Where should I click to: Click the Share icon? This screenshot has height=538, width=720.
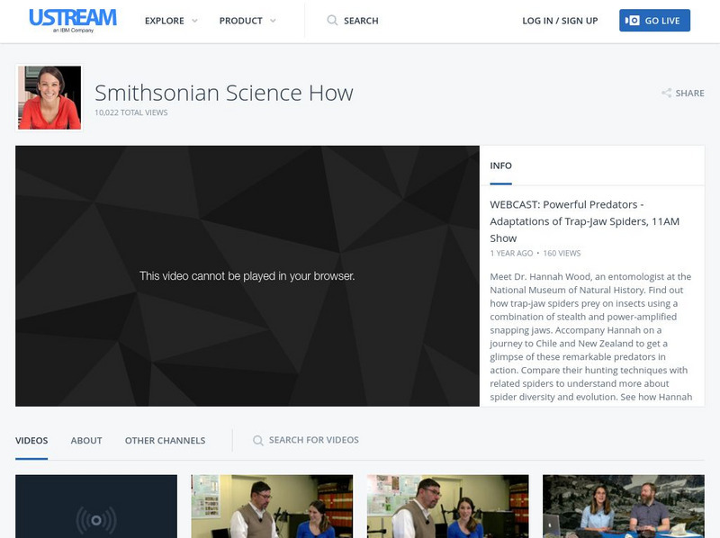point(666,94)
